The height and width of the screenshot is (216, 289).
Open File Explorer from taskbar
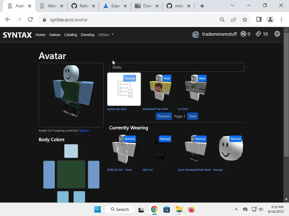click(x=179, y=209)
